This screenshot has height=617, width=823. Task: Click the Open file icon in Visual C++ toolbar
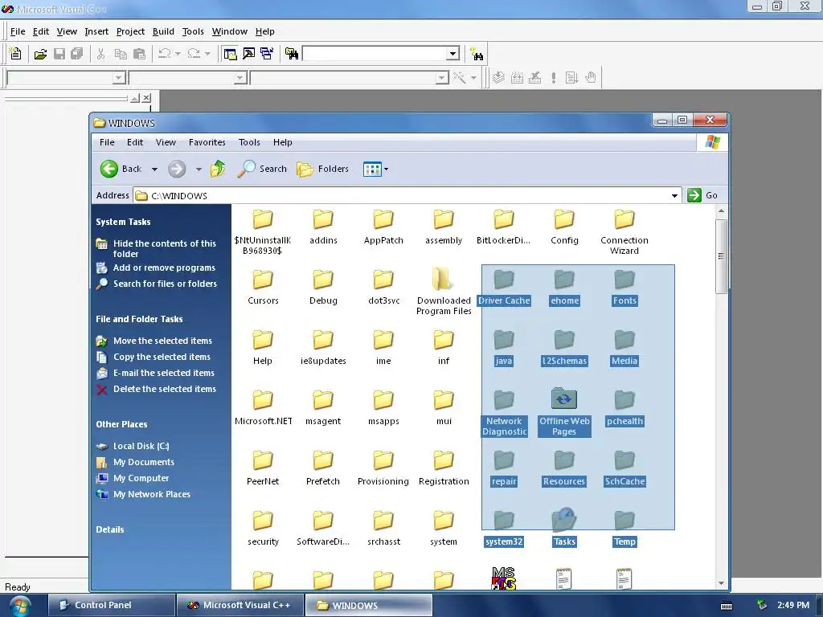tap(40, 54)
